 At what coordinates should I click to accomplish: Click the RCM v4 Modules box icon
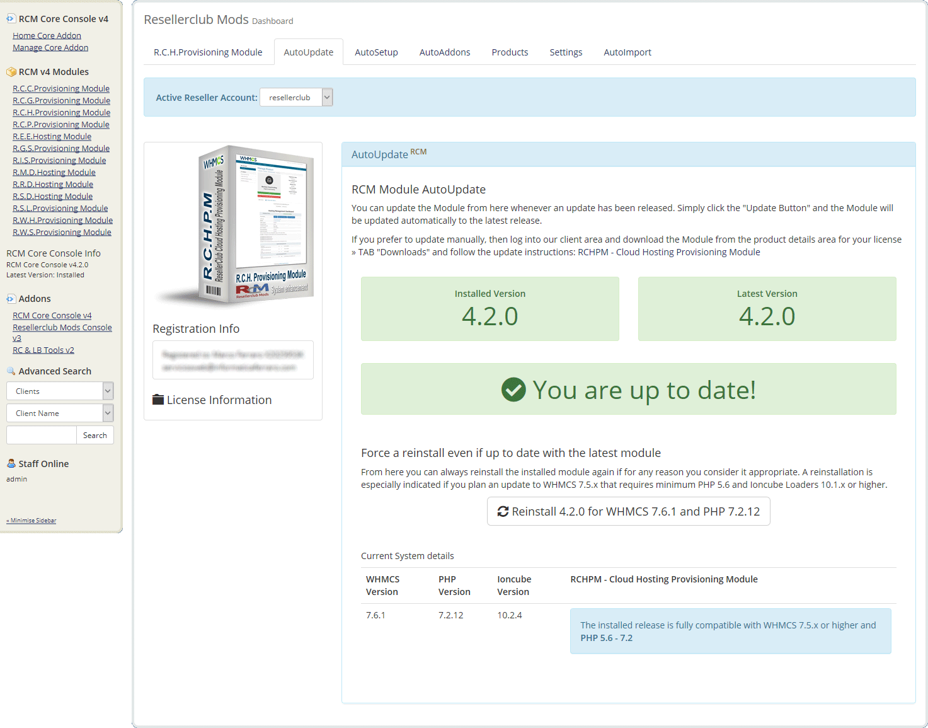coord(11,72)
